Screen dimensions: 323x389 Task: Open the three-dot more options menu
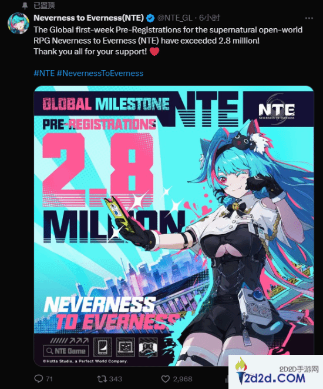click(x=309, y=18)
